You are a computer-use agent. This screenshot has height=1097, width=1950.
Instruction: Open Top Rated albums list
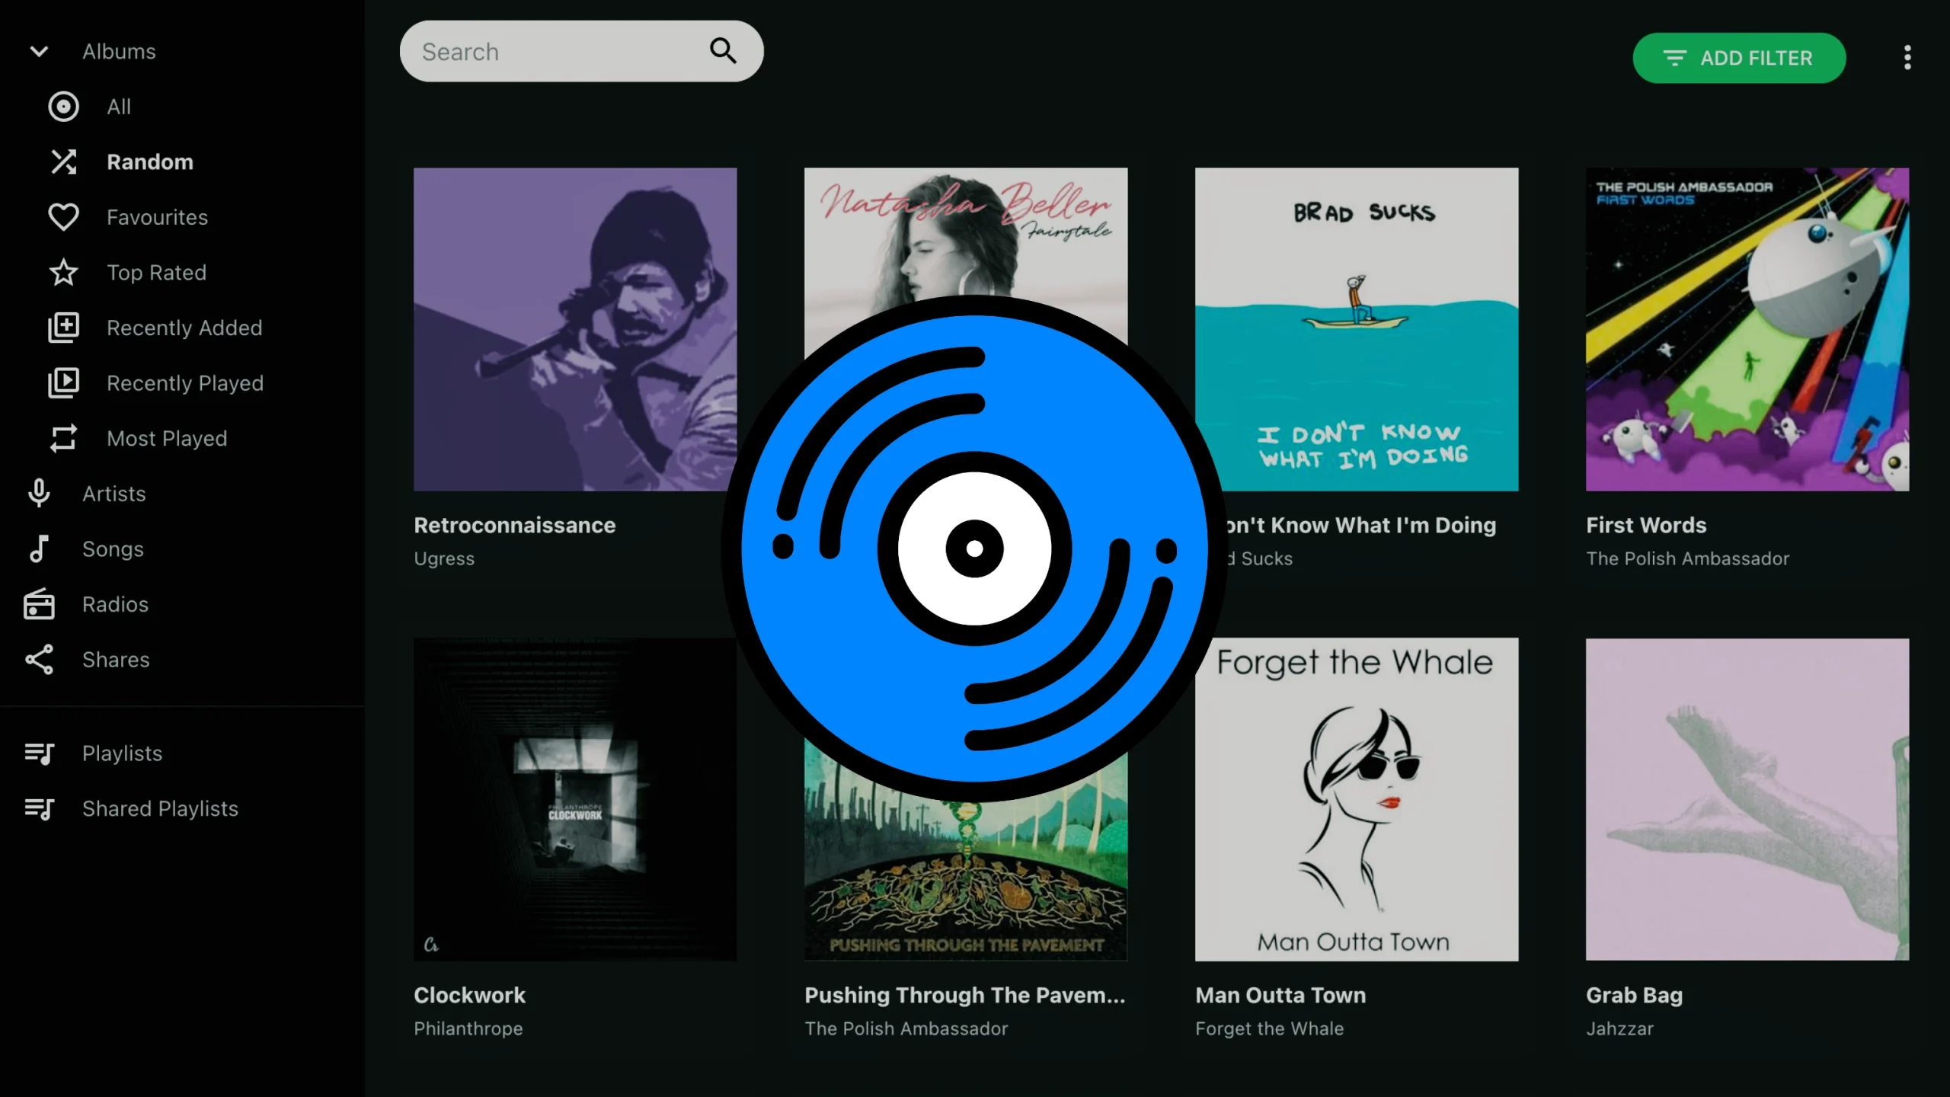coord(156,273)
